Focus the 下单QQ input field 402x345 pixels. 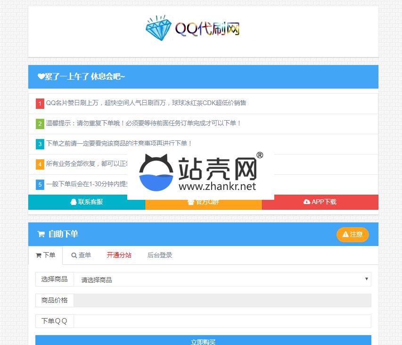pos(222,321)
